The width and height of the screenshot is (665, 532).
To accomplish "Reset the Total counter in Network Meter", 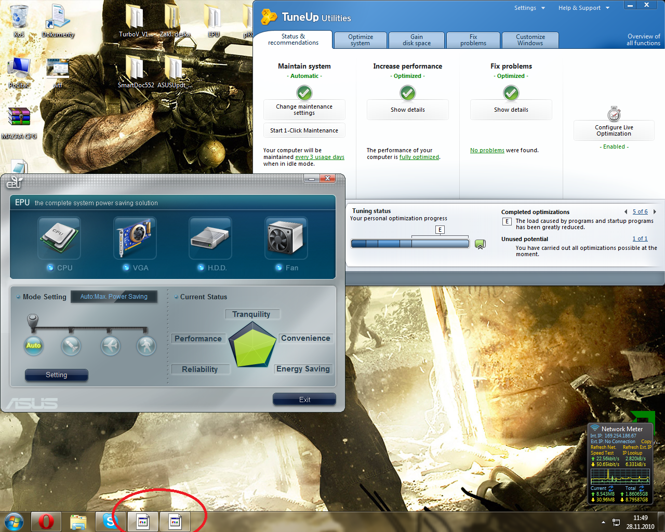I will click(x=642, y=488).
